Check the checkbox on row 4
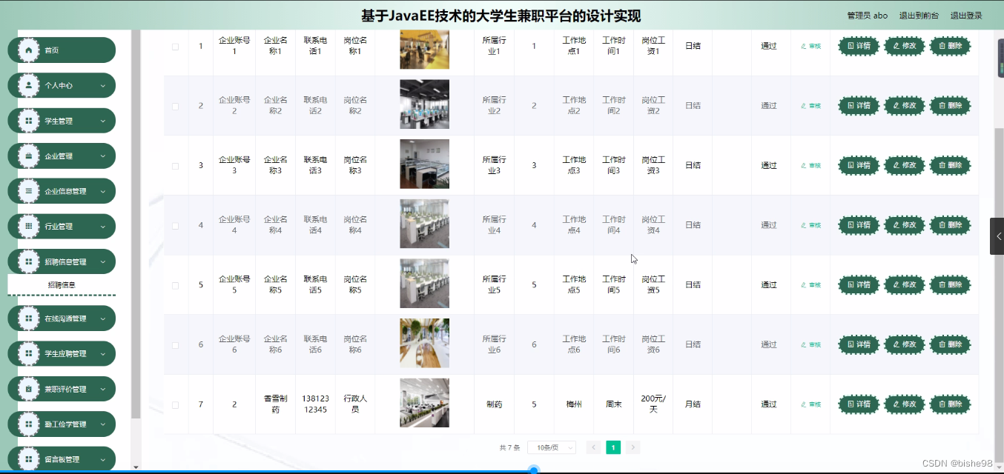 pos(175,224)
